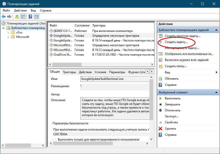Screen dimensions: 220x154
Task: Select the task triggered При включении компьютера
Action: [x=102, y=31]
